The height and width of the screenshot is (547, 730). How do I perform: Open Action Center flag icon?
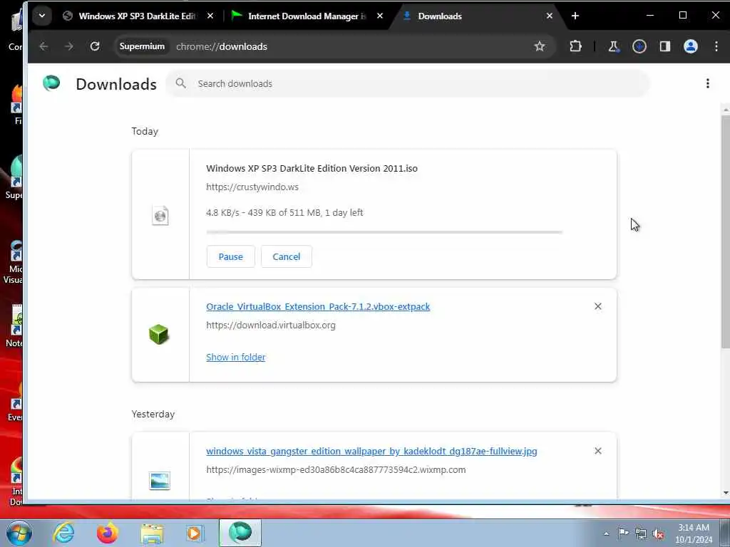click(x=623, y=533)
